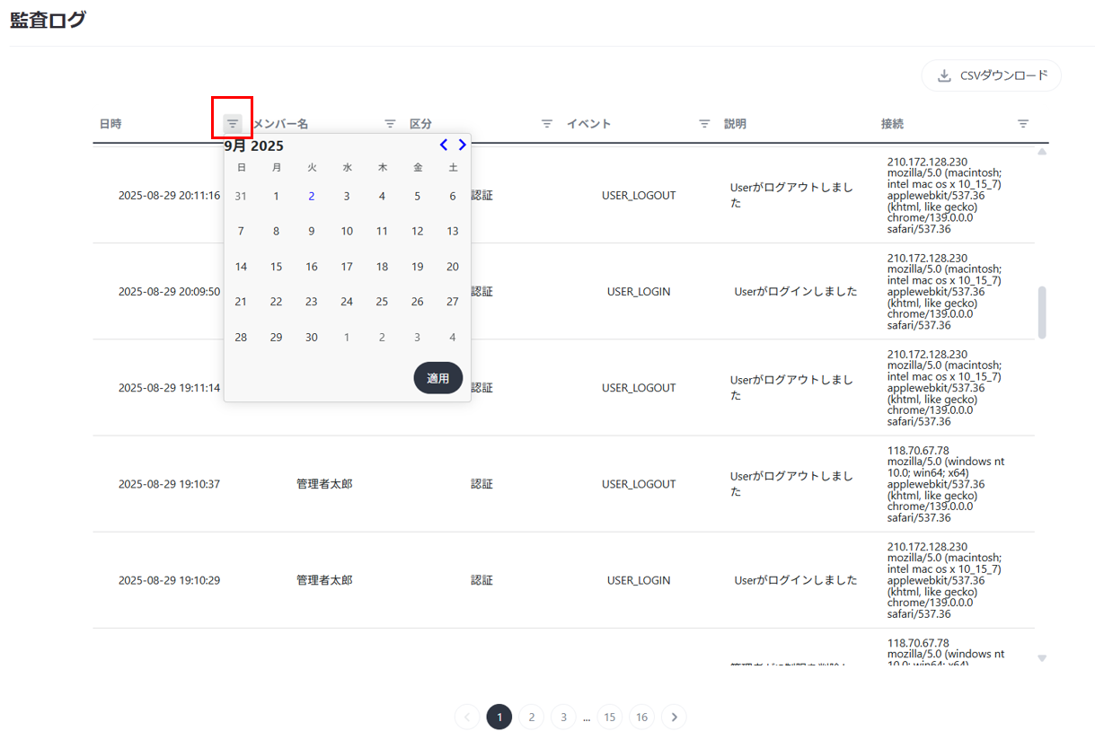Open page 15 of the audit log

click(609, 717)
